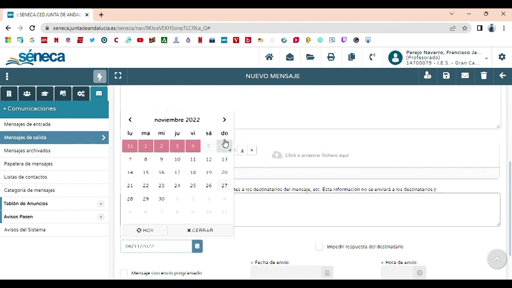
Task: Enable Impedir respuesta del destinatario checkbox
Action: (x=319, y=247)
